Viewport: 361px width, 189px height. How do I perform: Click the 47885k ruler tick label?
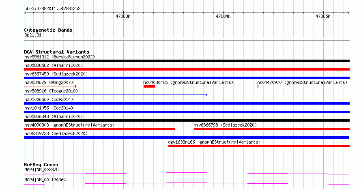pyautogui.click(x=323, y=16)
